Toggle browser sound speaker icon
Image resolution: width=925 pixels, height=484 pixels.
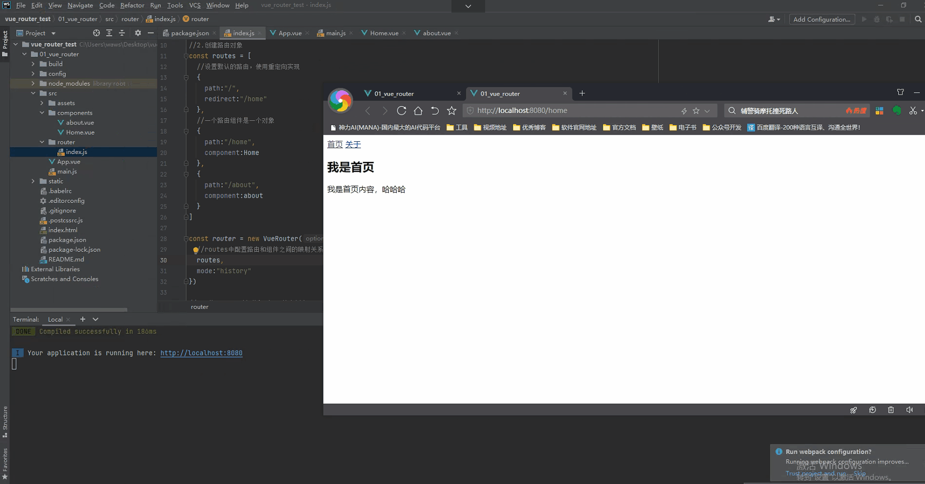click(910, 410)
